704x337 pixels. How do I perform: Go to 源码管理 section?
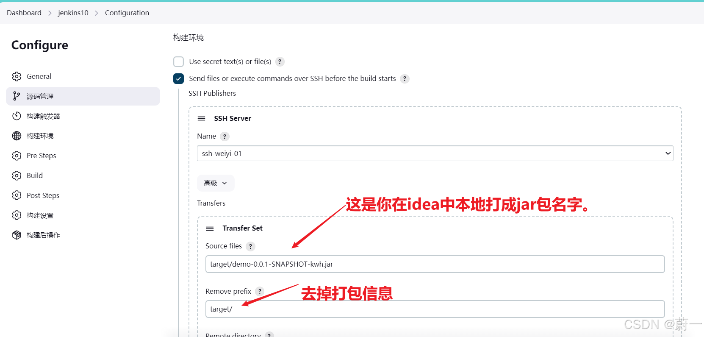[83, 96]
